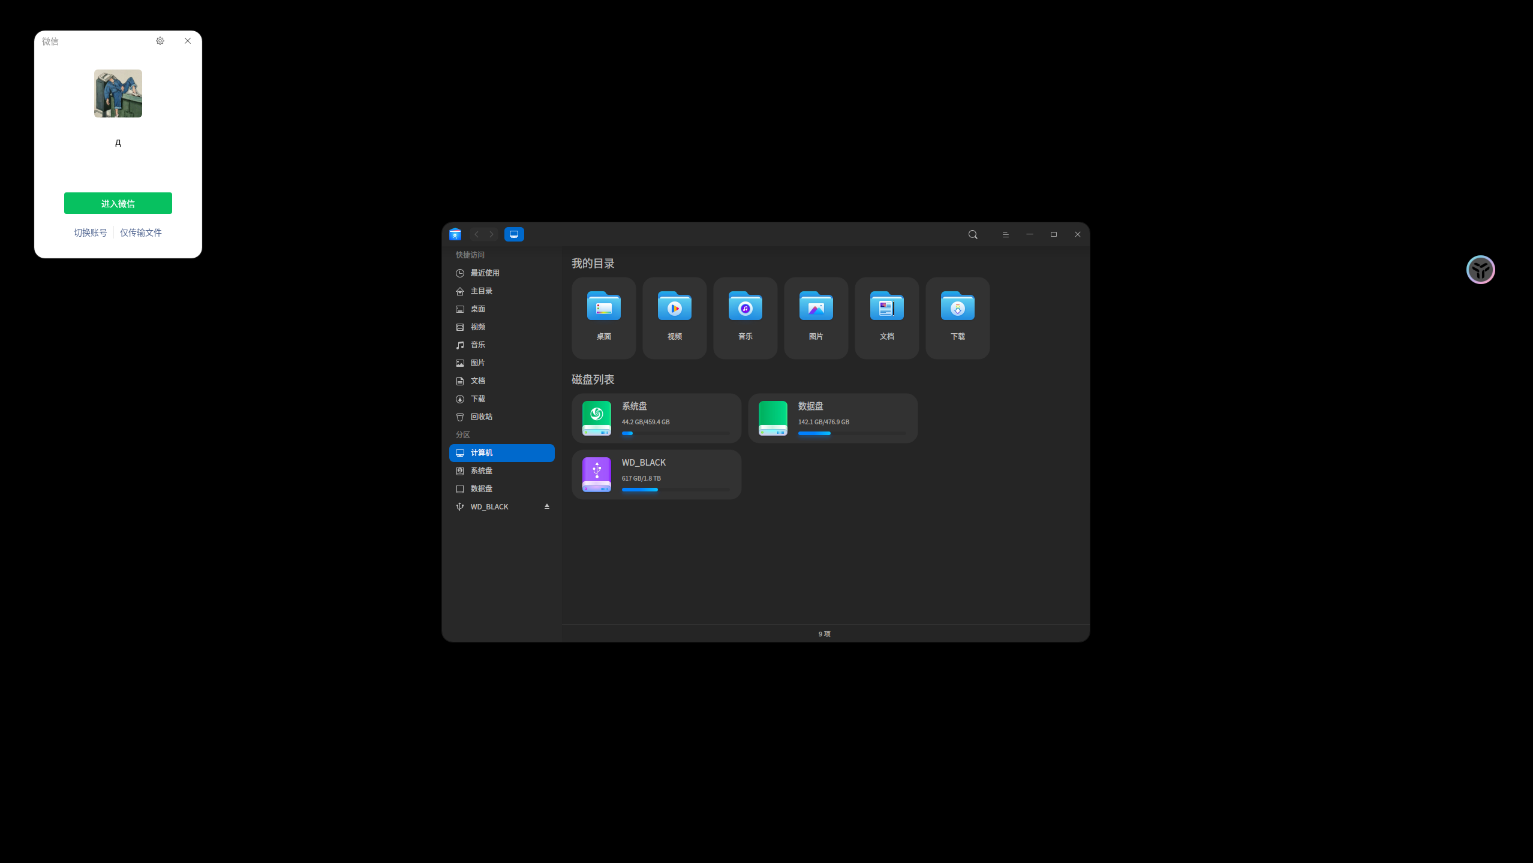
Task: Go to 最近使用 in sidebar
Action: pyautogui.click(x=502, y=273)
